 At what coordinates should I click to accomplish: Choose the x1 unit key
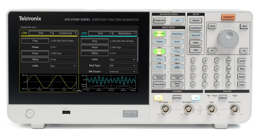pos(229,84)
